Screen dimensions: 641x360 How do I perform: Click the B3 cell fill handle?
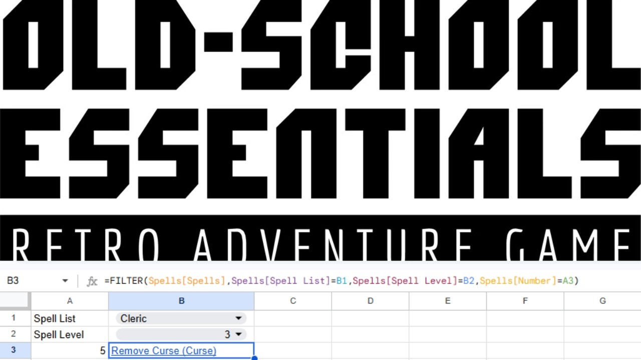(254, 358)
